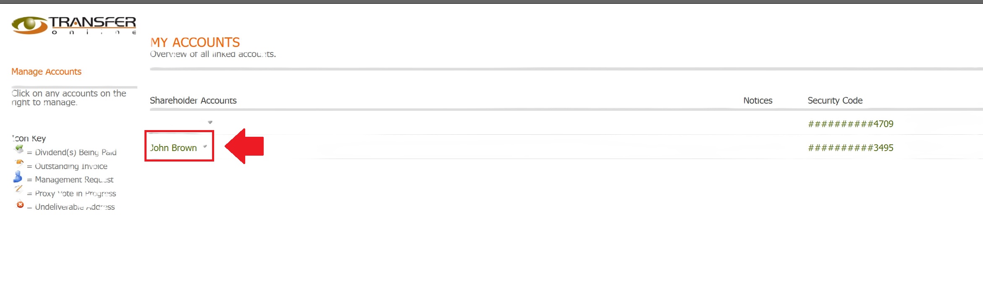Click the MY ACCOUNTS page heading
The width and height of the screenshot is (983, 292).
pyautogui.click(x=195, y=42)
